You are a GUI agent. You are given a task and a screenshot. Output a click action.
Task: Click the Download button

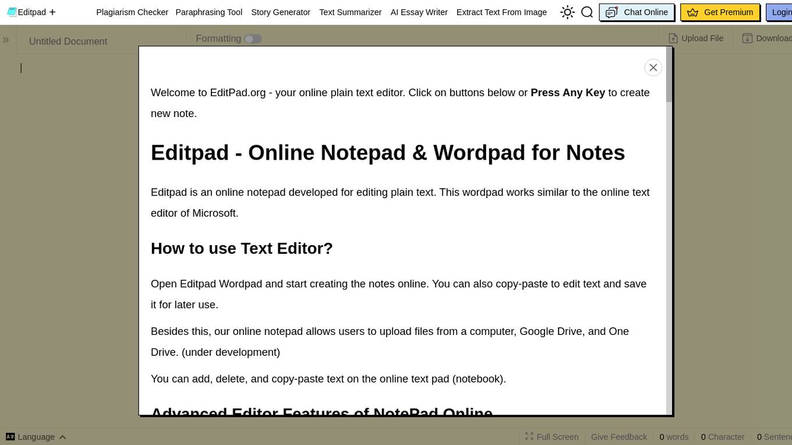coord(767,38)
